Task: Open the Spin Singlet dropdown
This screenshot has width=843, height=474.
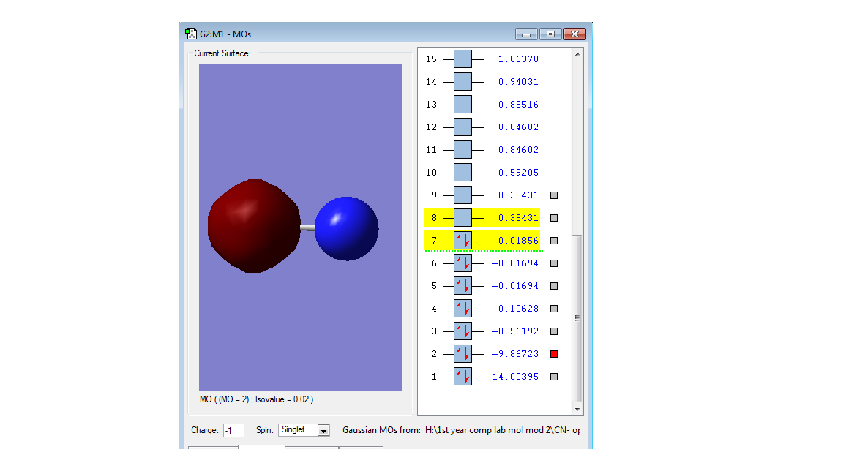Action: (x=323, y=430)
